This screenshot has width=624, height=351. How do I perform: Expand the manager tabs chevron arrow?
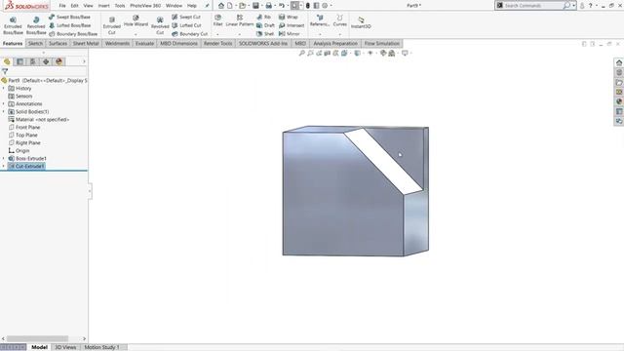[84, 61]
